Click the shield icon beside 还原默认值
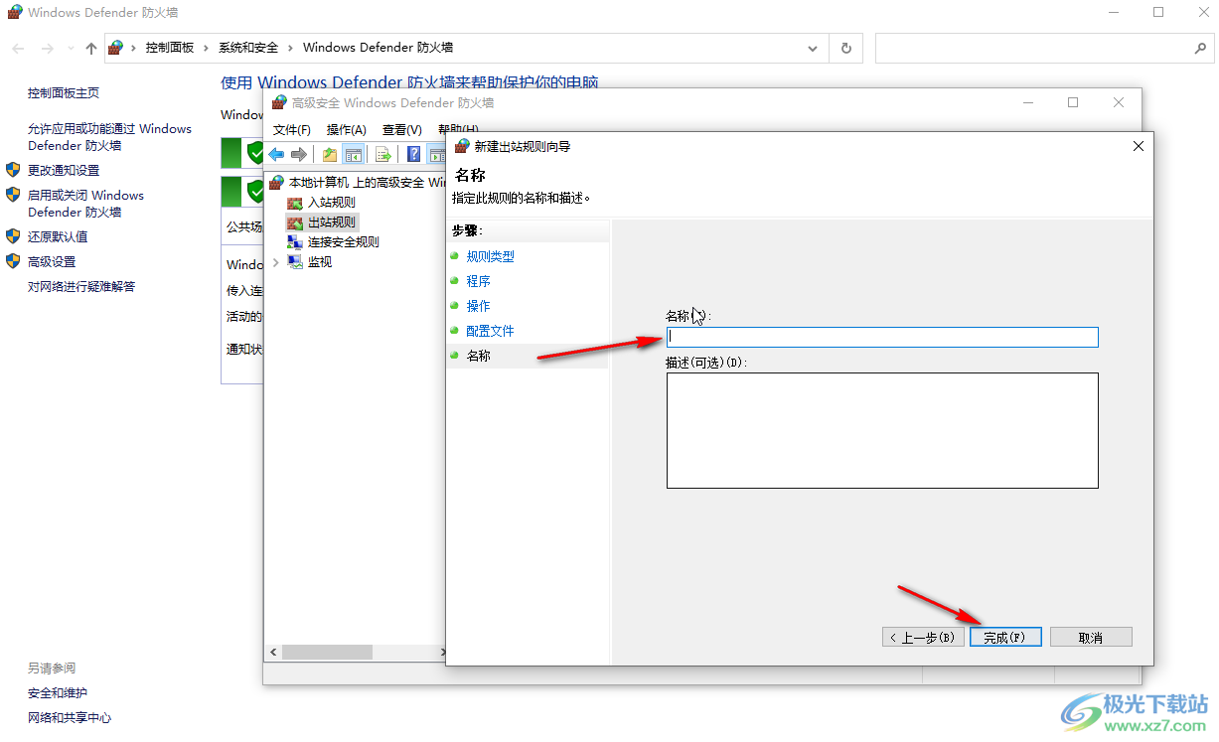1219x742 pixels. (x=13, y=236)
